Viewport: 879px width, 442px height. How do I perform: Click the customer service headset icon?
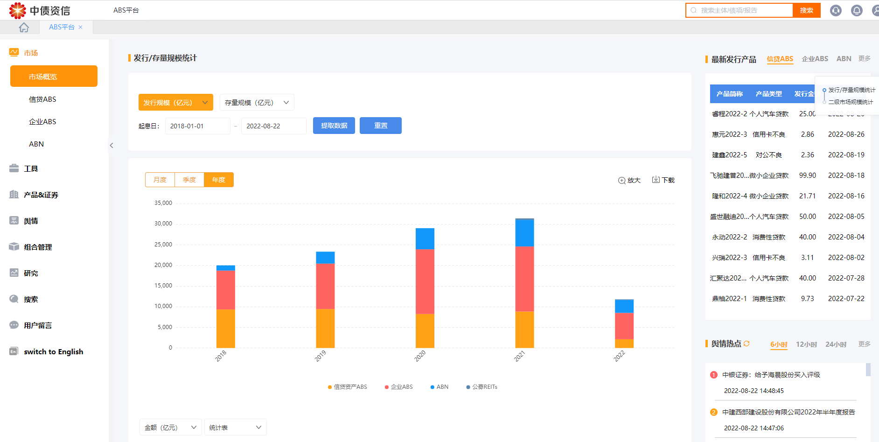(836, 10)
